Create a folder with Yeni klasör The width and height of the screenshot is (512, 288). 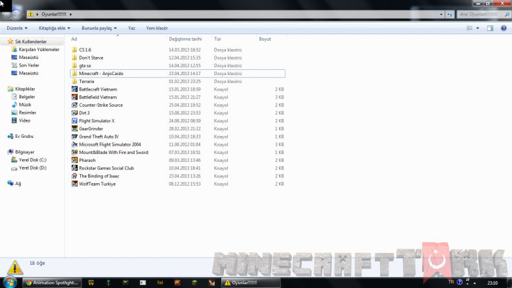tap(157, 28)
